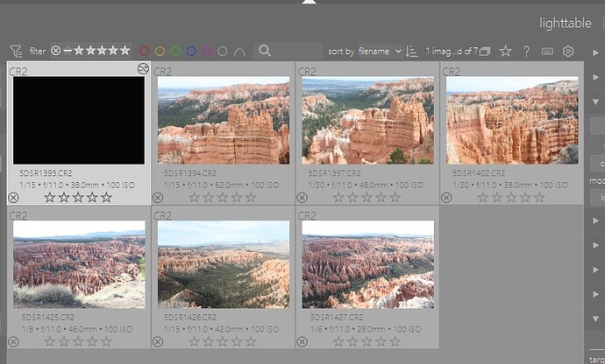Set rating filter to fifth star
The image size is (605, 364).
(125, 51)
